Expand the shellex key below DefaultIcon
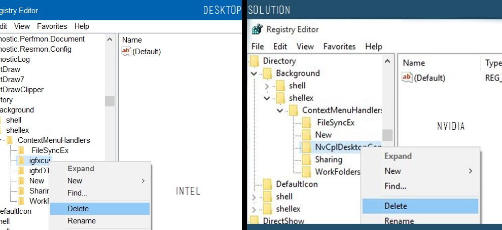 (254, 209)
